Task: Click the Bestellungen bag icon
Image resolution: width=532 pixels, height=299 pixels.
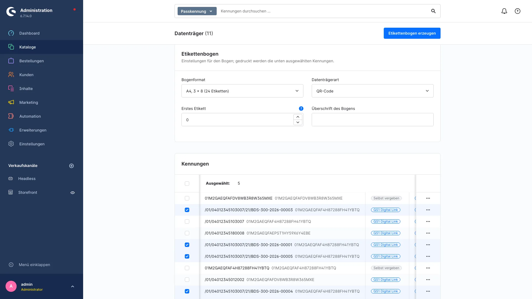Action: click(11, 61)
